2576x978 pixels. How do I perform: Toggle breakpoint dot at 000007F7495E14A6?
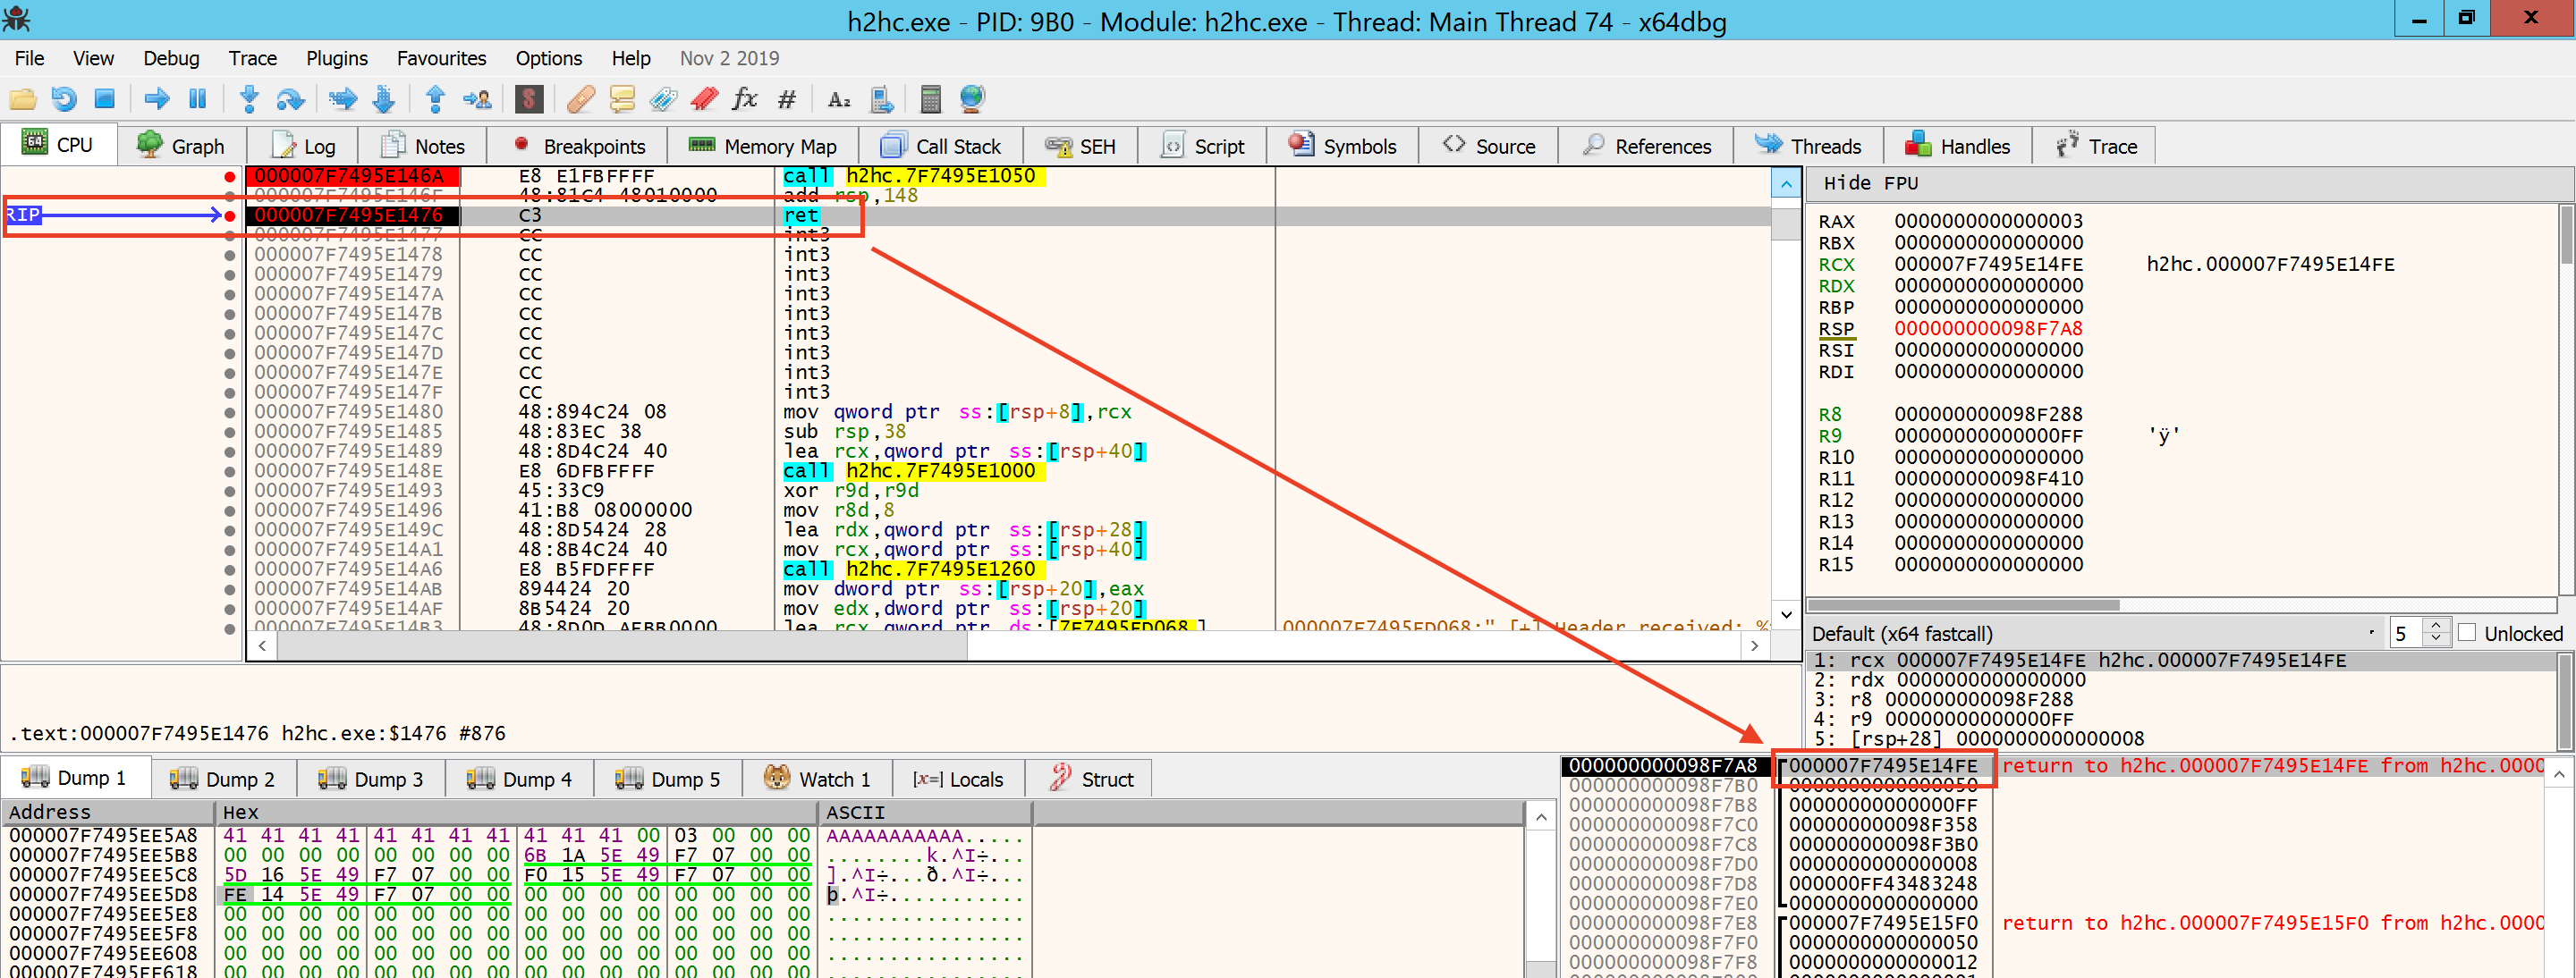click(x=230, y=569)
